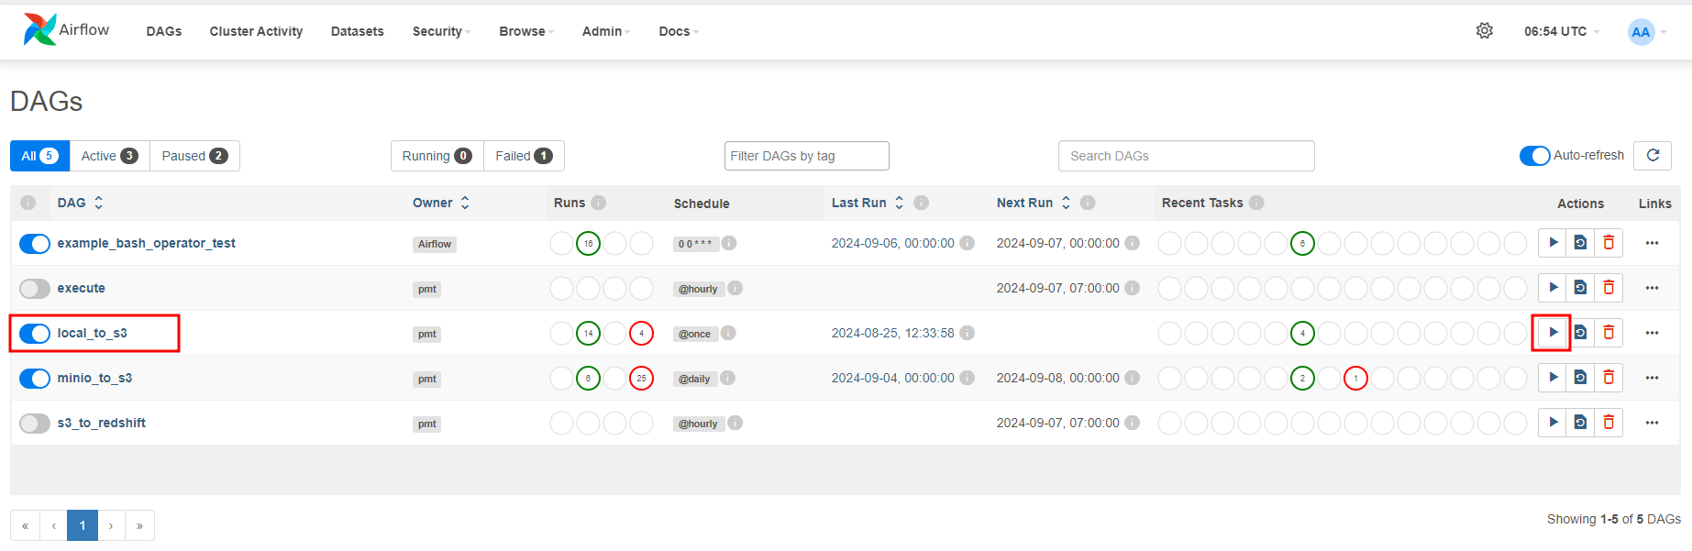Open the execute DAG link

tap(81, 288)
